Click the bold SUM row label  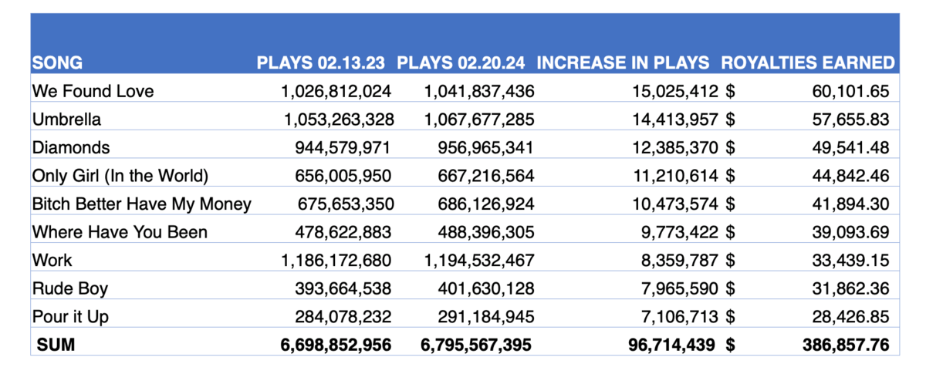56,345
